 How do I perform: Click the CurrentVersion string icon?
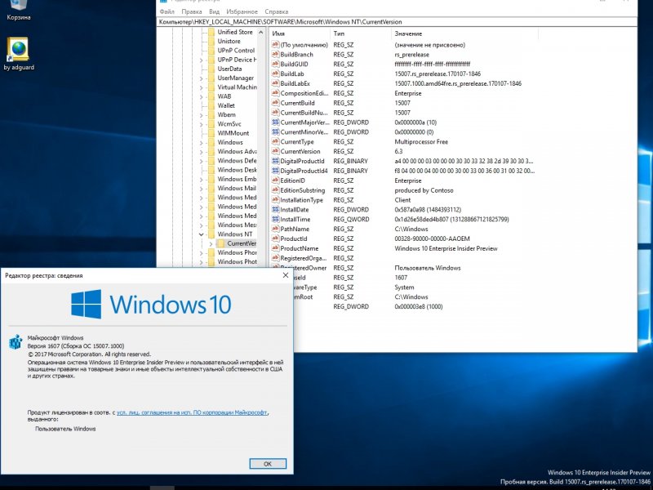tap(275, 151)
